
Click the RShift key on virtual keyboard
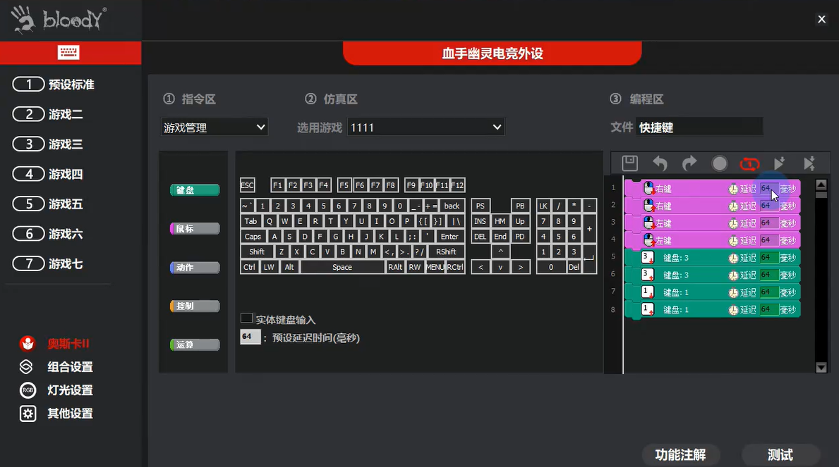pos(446,251)
